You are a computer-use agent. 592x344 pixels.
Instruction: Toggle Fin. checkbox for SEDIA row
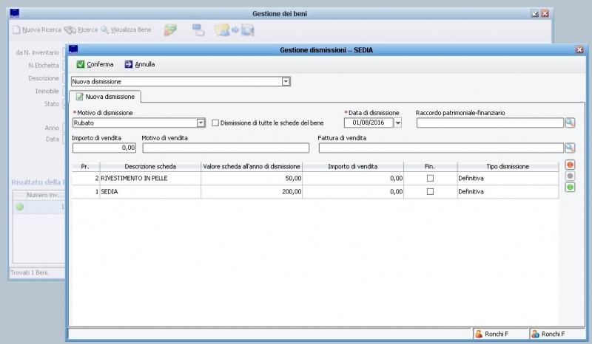click(430, 191)
